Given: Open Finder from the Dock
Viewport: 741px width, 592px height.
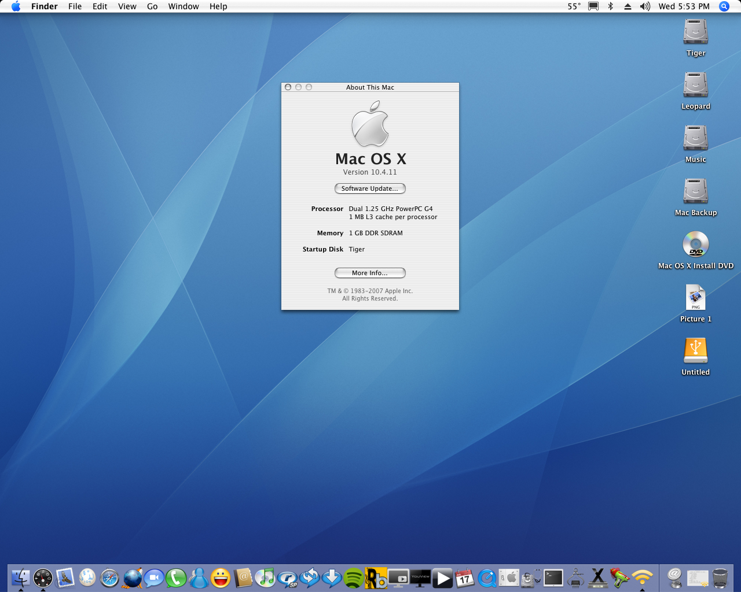Looking at the screenshot, I should [x=21, y=578].
